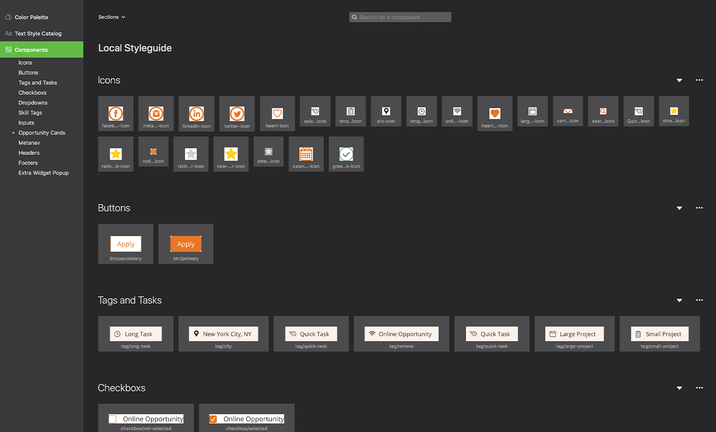The image size is (716, 432).
Task: Switch to Text Style Catalog
Action: coord(38,34)
